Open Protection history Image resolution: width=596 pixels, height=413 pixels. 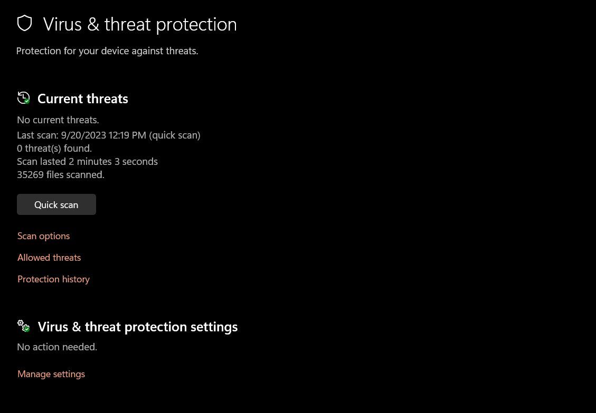click(x=53, y=279)
